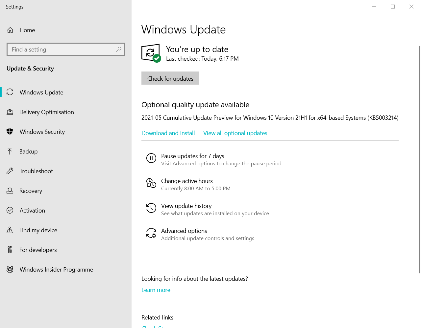Viewport: 421px width, 328px height.
Task: Select Find my device
Action: click(66, 230)
